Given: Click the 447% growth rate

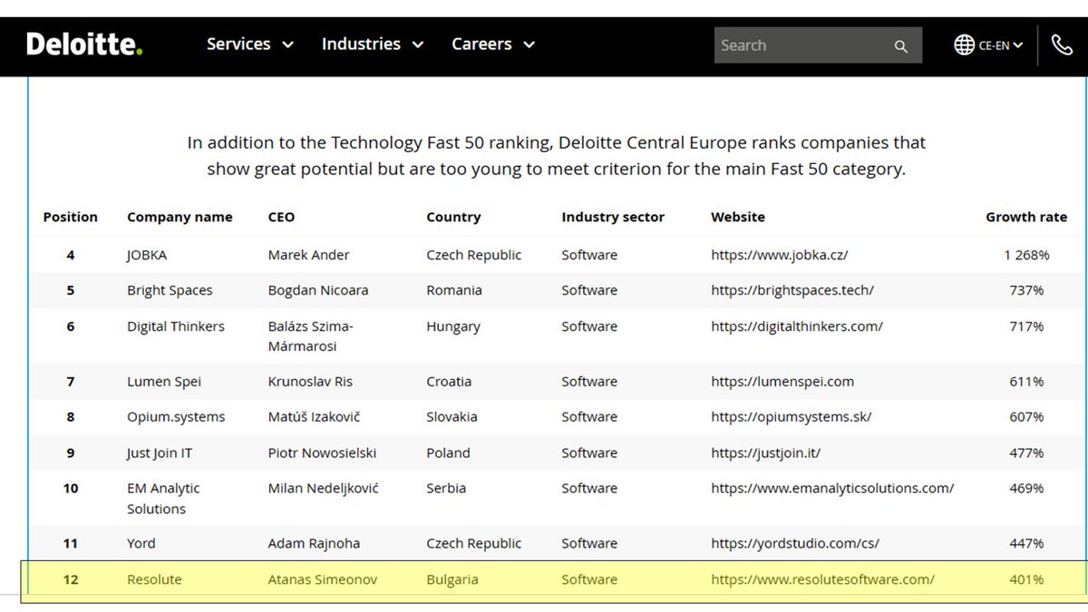Looking at the screenshot, I should click(1026, 544).
